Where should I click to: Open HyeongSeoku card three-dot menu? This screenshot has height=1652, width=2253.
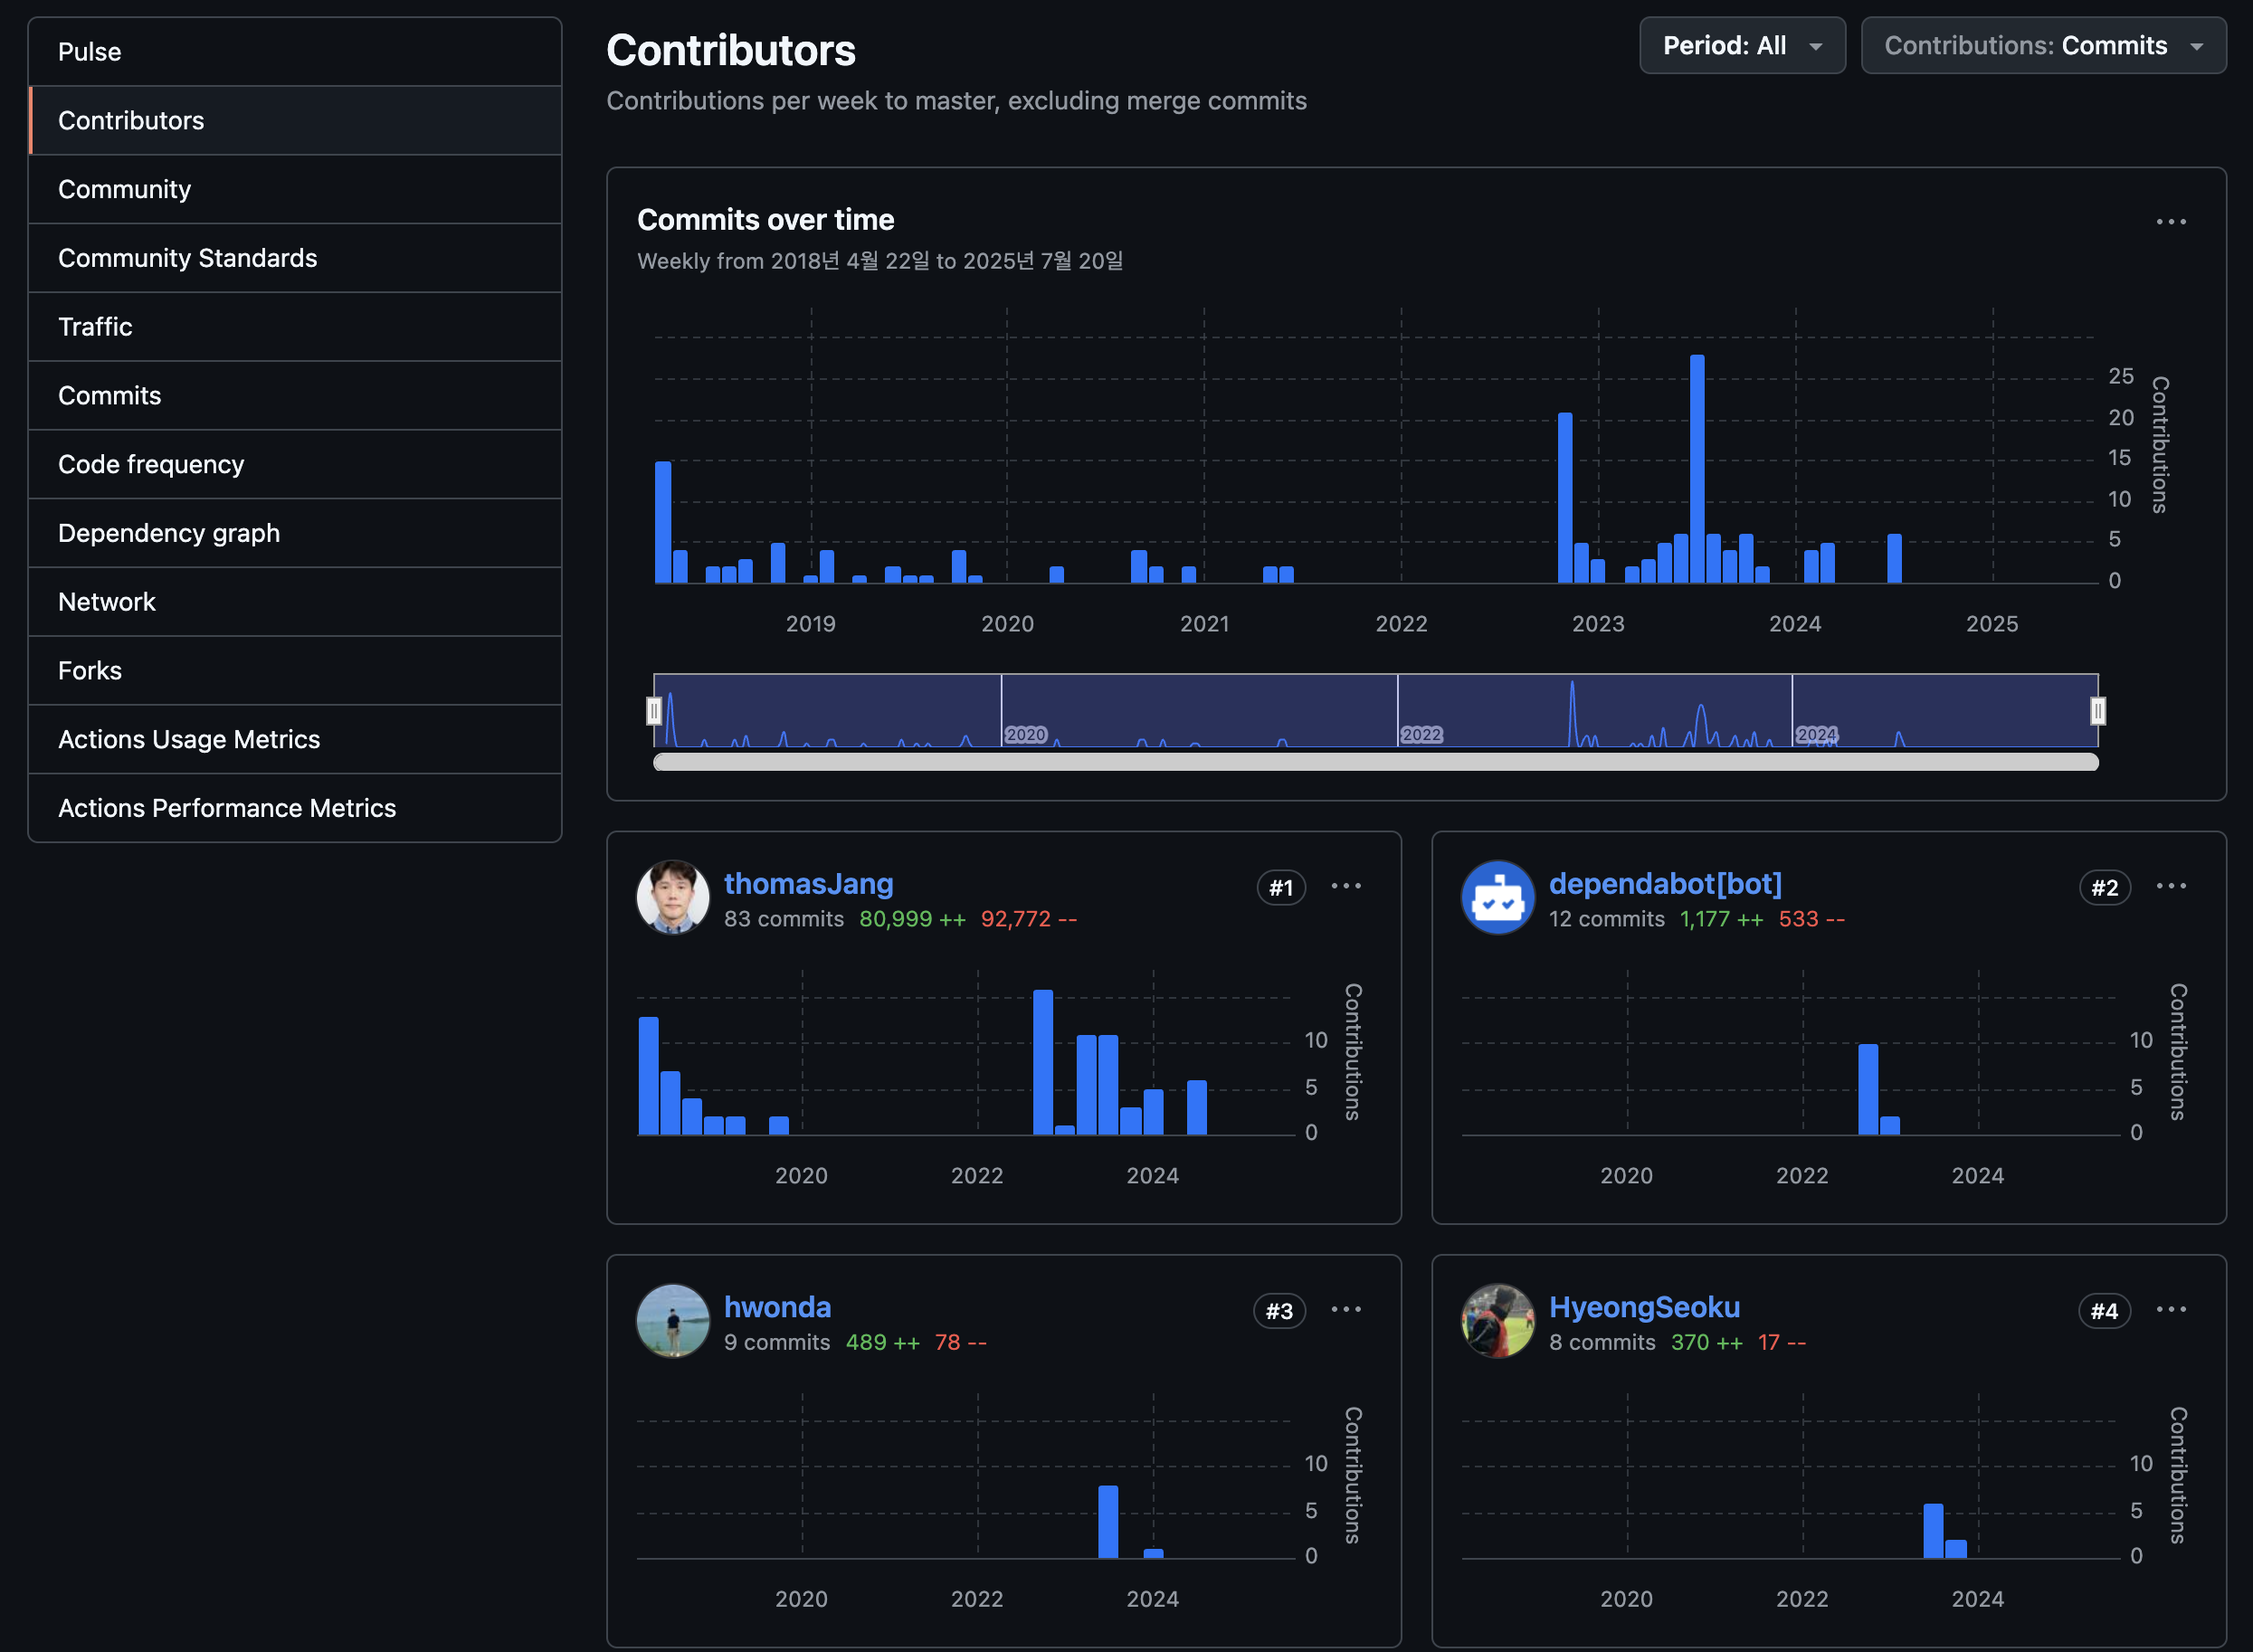click(2170, 1309)
